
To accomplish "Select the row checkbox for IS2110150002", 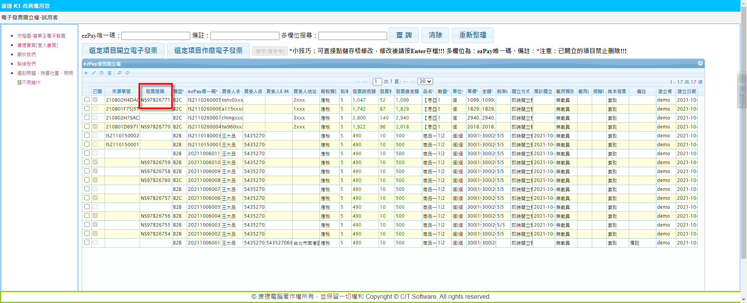I will point(87,135).
